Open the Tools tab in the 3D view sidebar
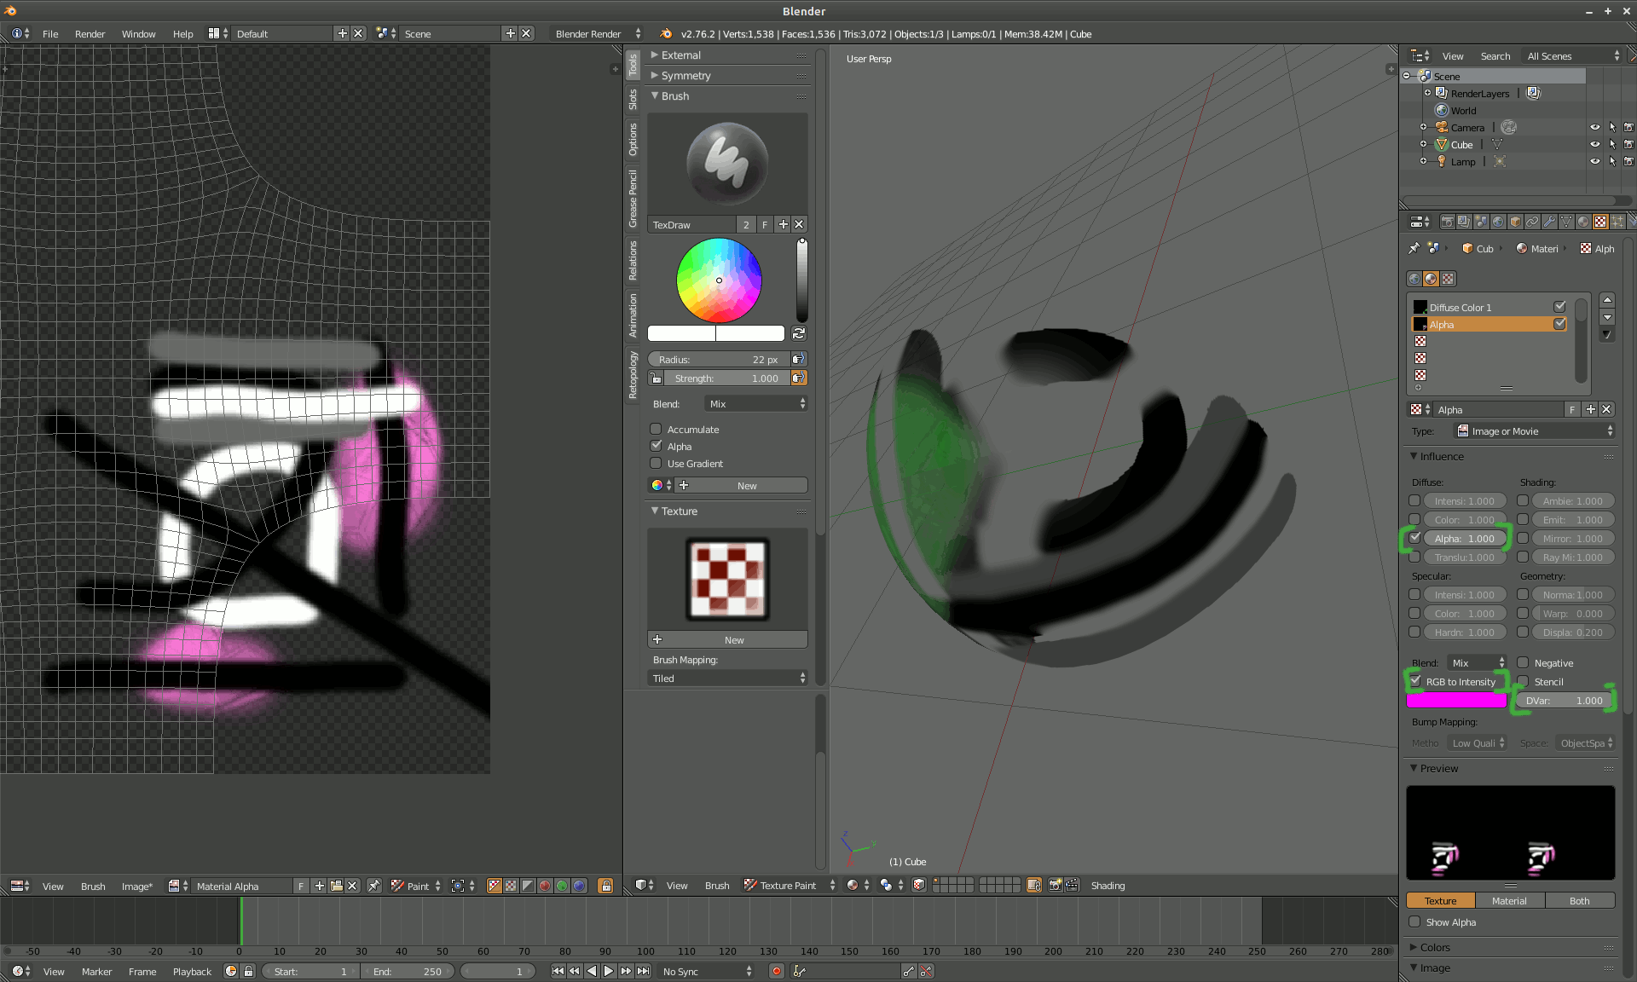The image size is (1637, 982). point(633,63)
